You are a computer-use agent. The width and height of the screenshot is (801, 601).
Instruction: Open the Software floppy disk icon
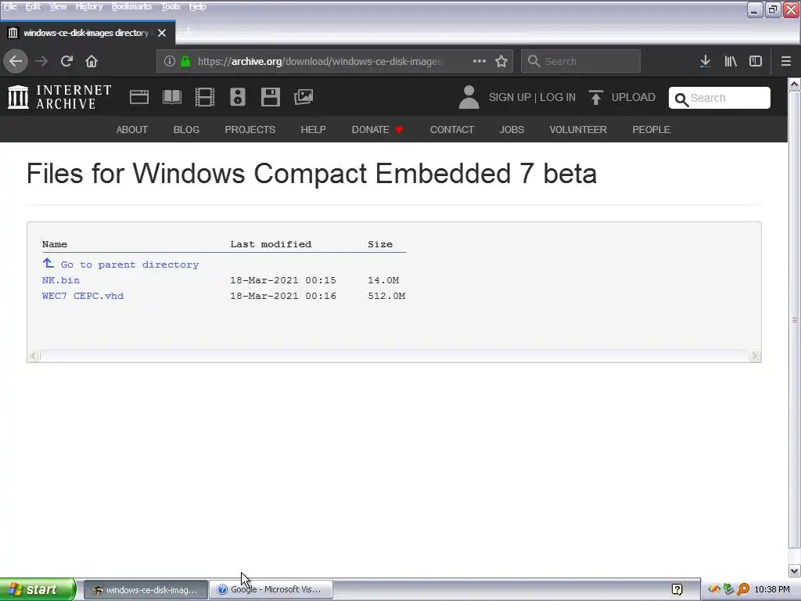point(270,97)
